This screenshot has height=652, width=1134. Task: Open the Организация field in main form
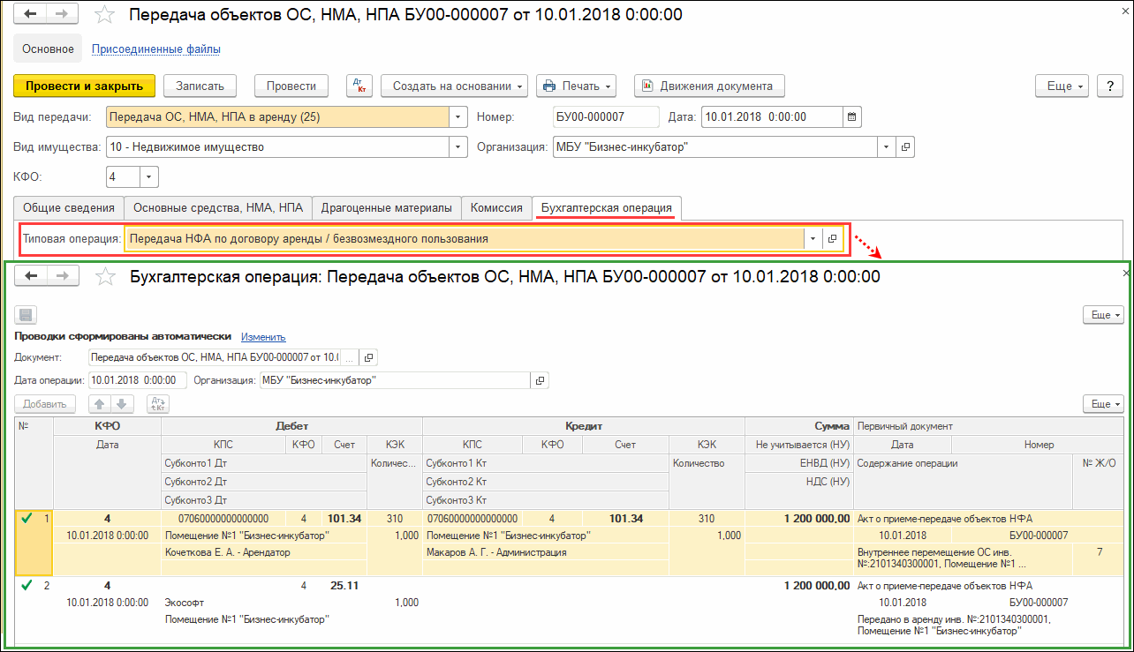tap(905, 147)
